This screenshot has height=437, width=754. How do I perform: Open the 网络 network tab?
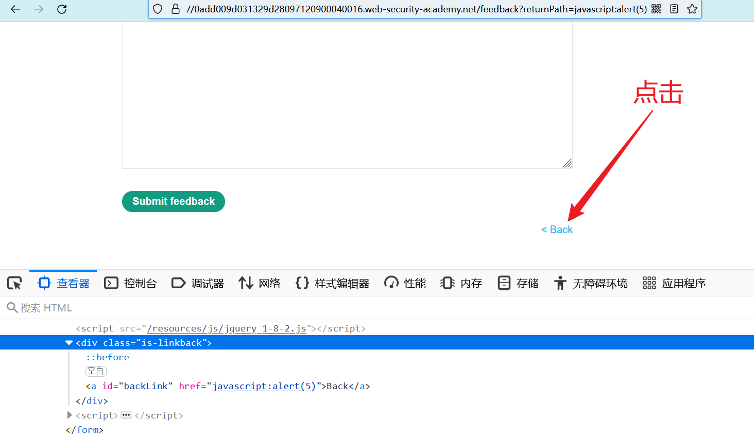click(x=260, y=283)
